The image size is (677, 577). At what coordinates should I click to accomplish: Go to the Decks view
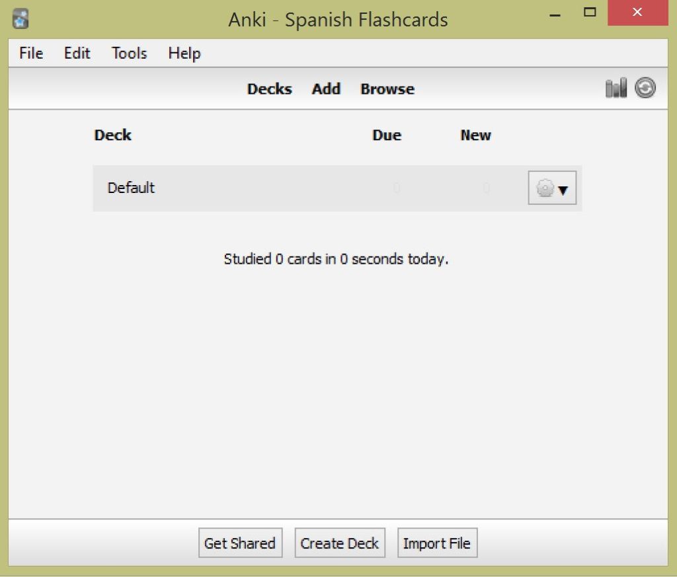click(270, 89)
